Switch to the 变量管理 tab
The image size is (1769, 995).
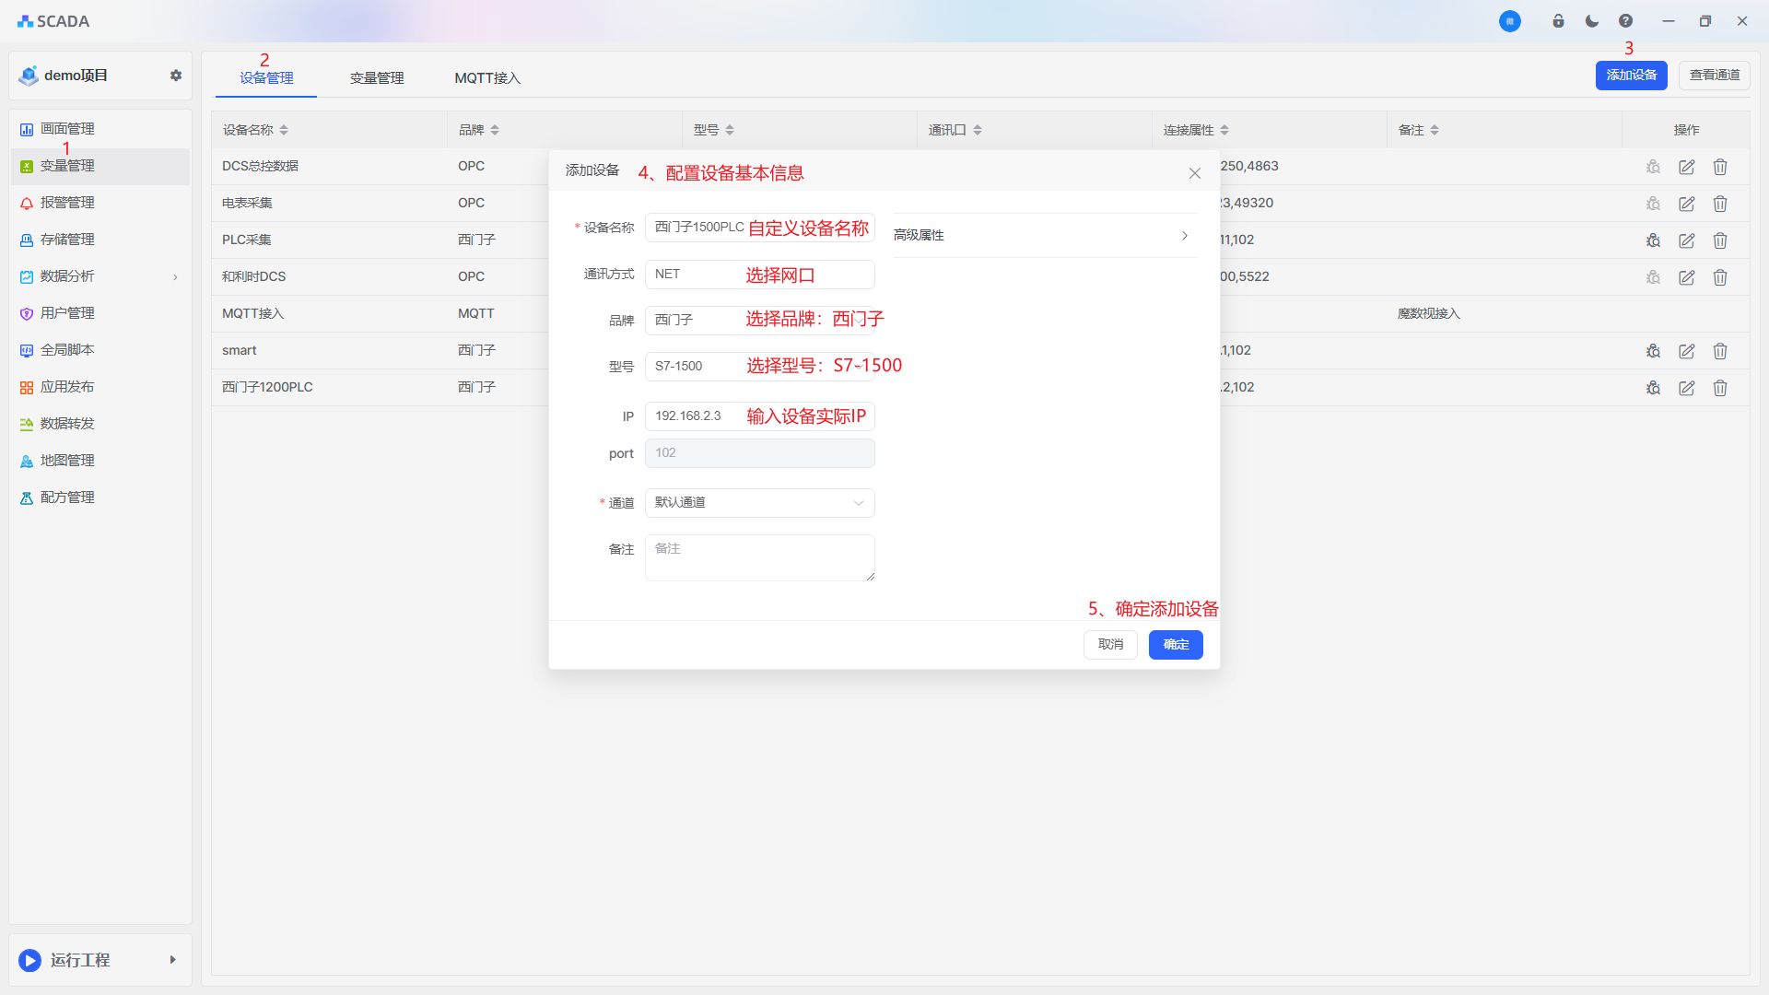tap(377, 78)
